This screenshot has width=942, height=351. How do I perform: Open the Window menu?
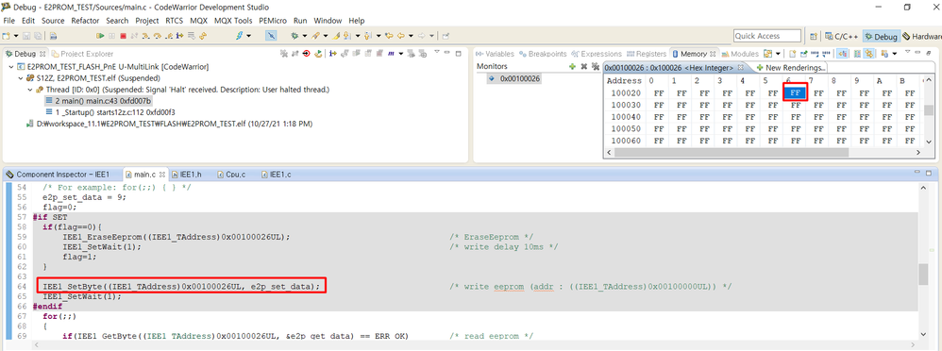328,21
